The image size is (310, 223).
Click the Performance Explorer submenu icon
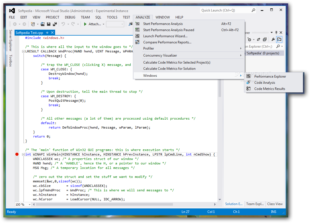(x=248, y=76)
